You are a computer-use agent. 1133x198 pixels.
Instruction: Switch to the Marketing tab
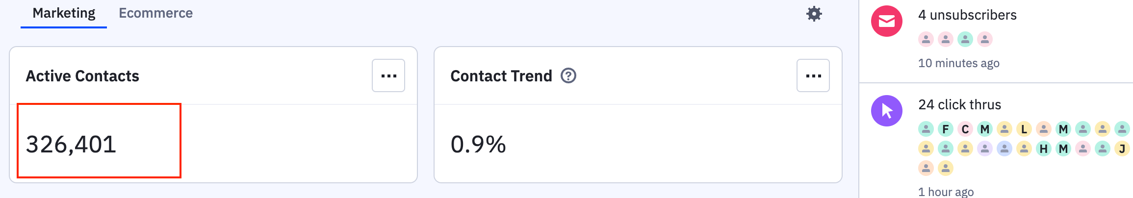coord(64,13)
